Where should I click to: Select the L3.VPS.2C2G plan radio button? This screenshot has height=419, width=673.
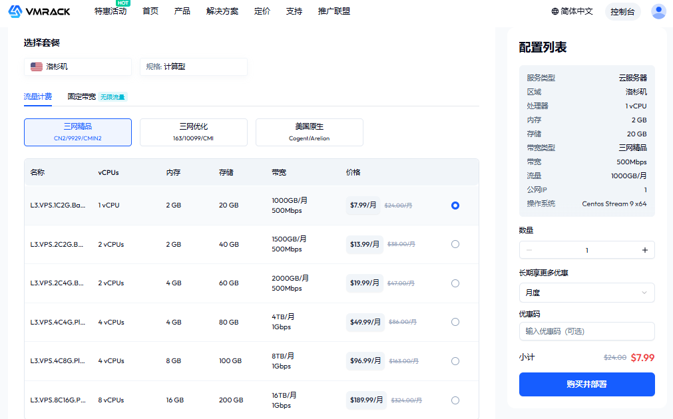point(455,244)
